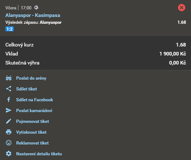Click the arena icon beside Poslat do arény
The width and height of the screenshot is (191, 160).
pos(9,78)
